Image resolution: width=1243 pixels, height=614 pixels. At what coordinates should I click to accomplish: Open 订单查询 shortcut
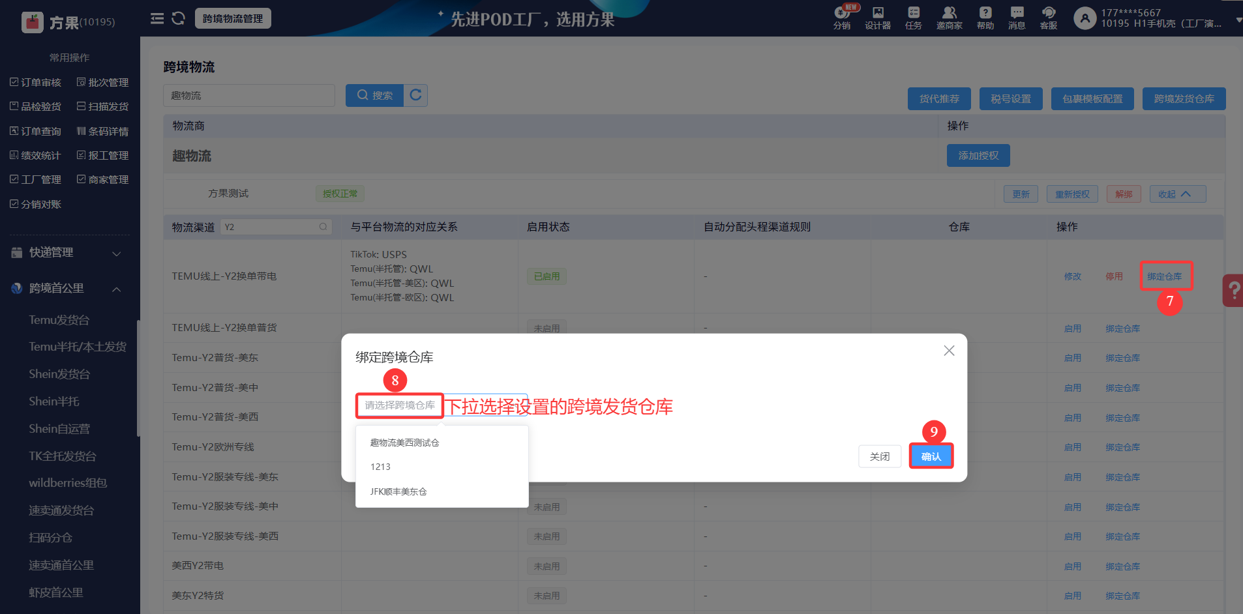coord(35,131)
